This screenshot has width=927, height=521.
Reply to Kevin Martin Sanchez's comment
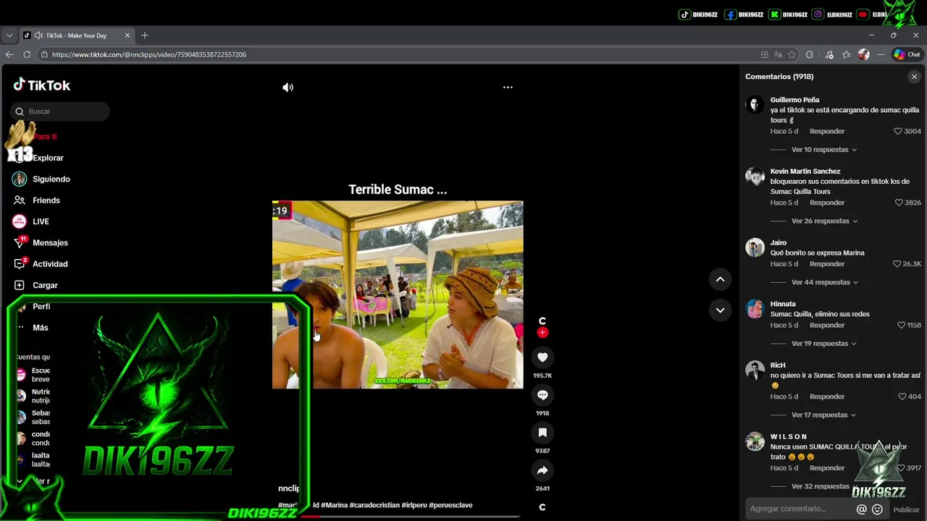pos(827,203)
